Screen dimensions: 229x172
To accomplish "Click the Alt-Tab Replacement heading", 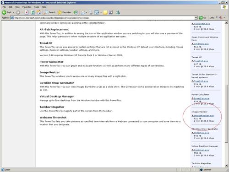I will pyautogui.click(x=54, y=29).
